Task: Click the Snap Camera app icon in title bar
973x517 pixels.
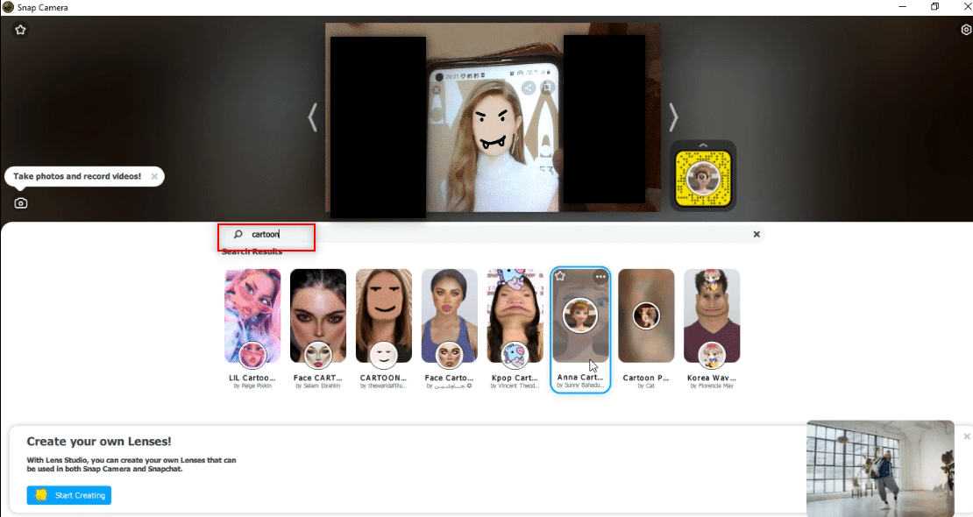Action: click(x=8, y=7)
